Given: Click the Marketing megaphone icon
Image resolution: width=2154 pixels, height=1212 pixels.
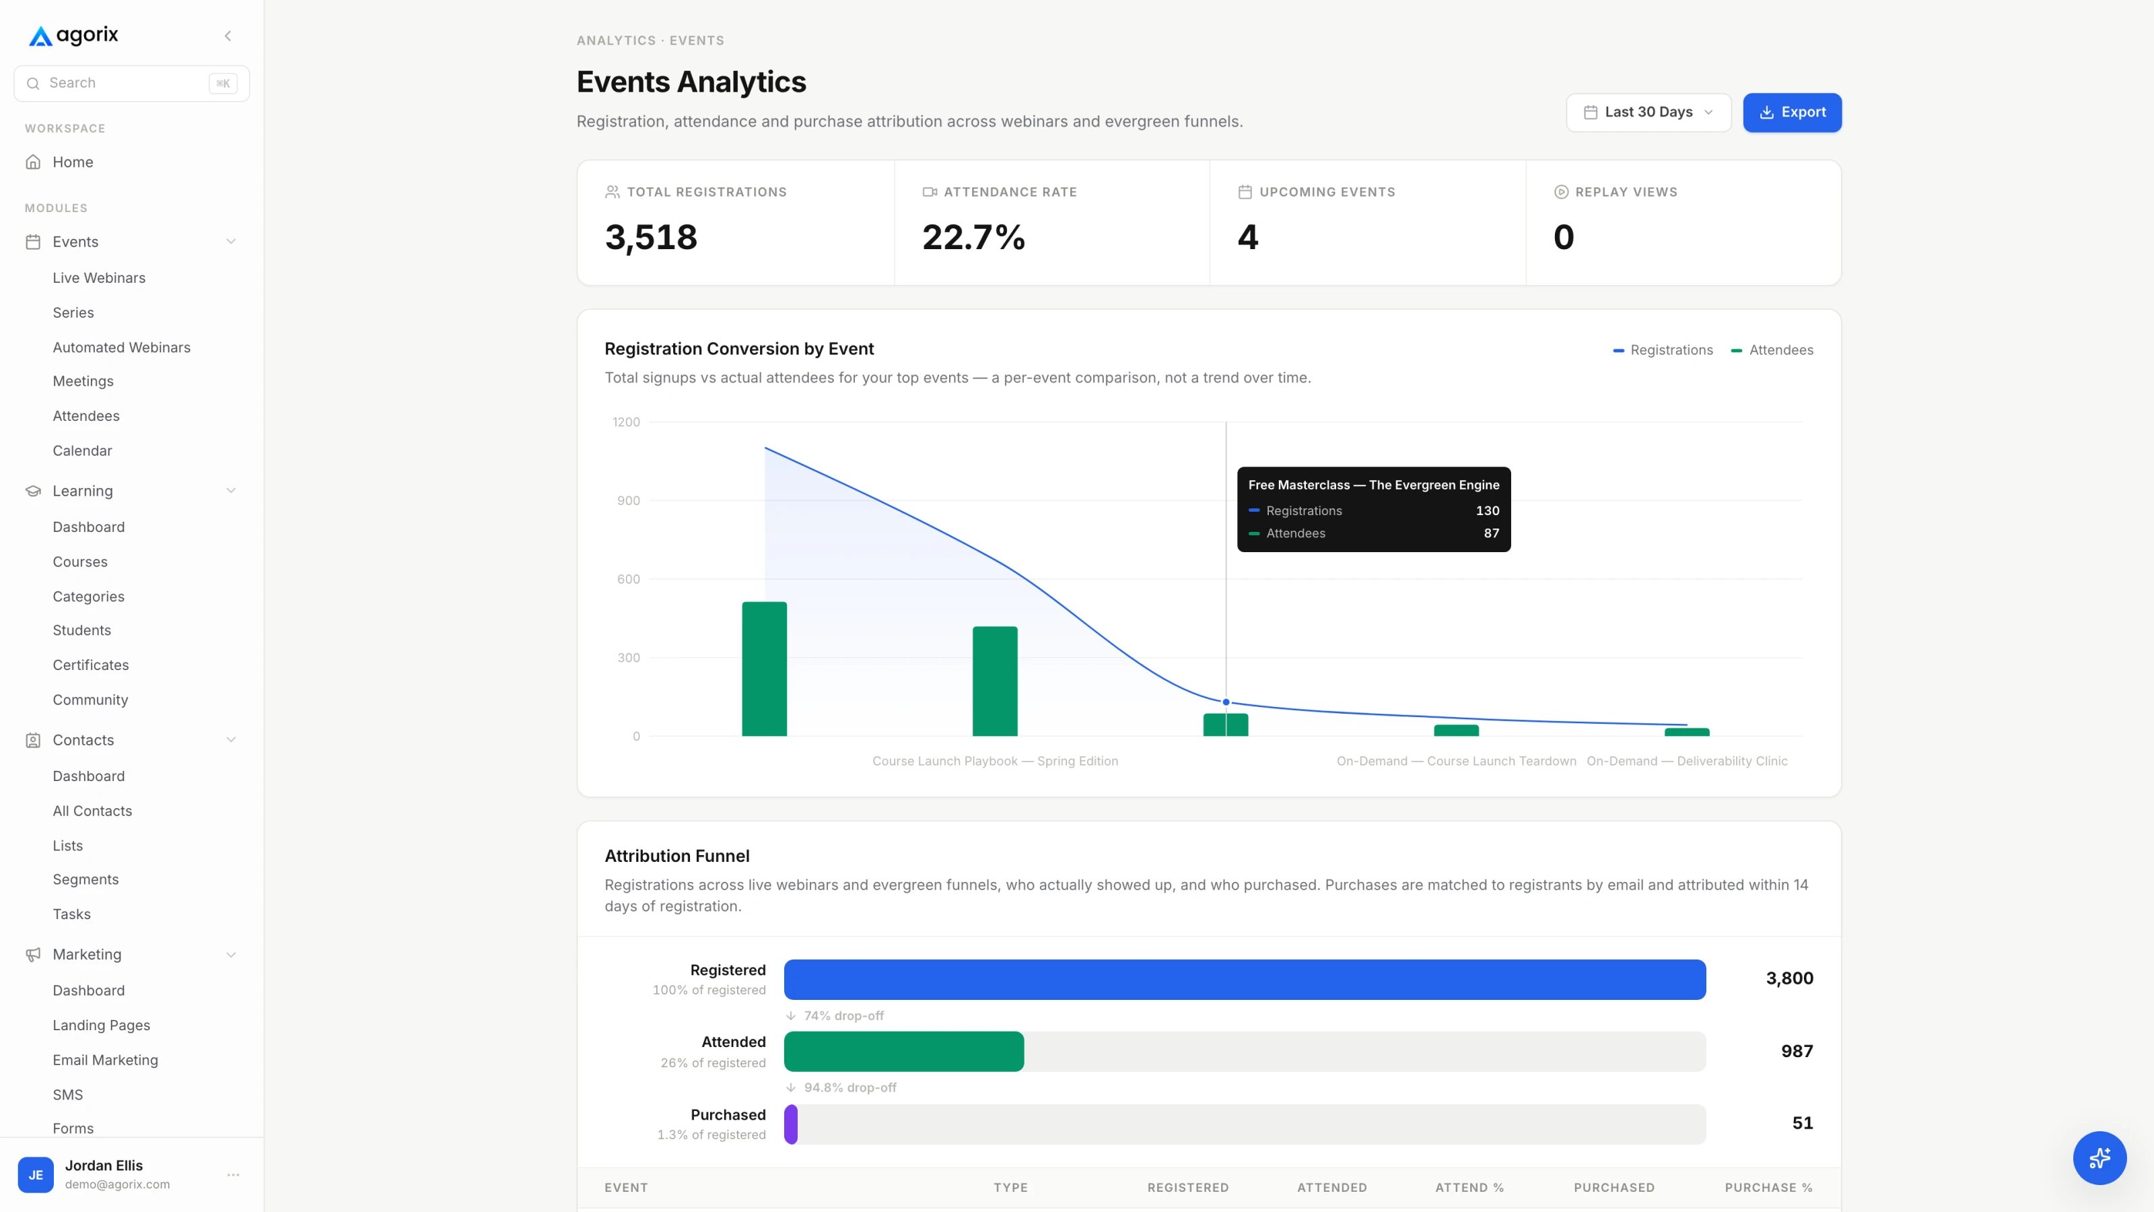Looking at the screenshot, I should [x=34, y=954].
